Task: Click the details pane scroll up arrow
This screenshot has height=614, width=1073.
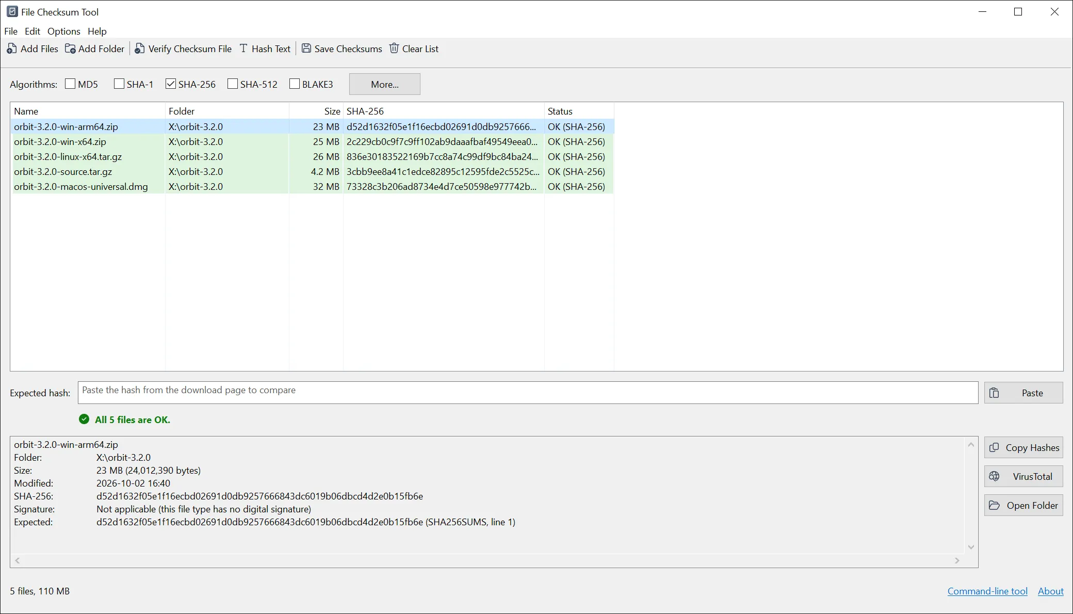Action: 971,444
